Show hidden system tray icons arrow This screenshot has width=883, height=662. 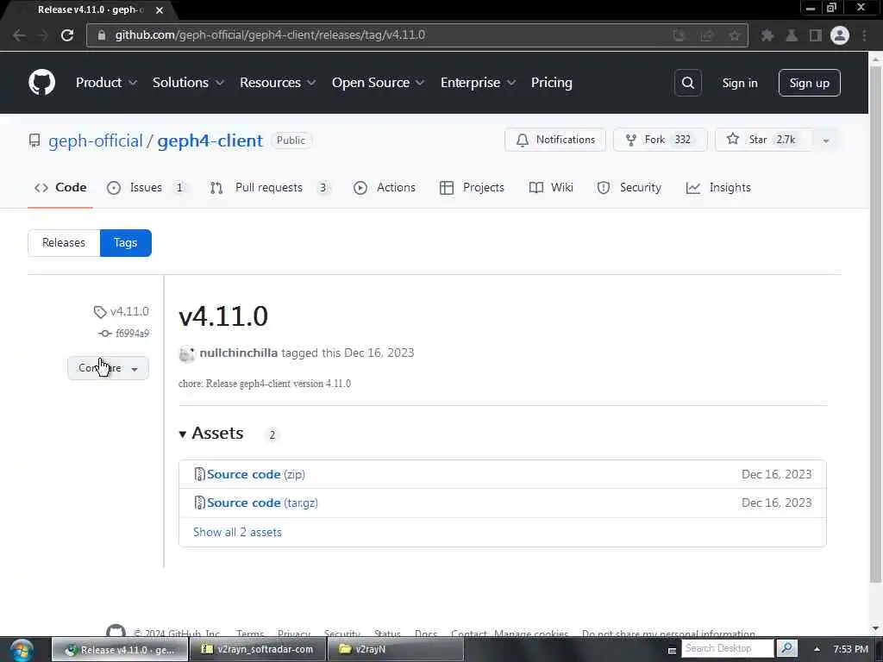pos(817,649)
